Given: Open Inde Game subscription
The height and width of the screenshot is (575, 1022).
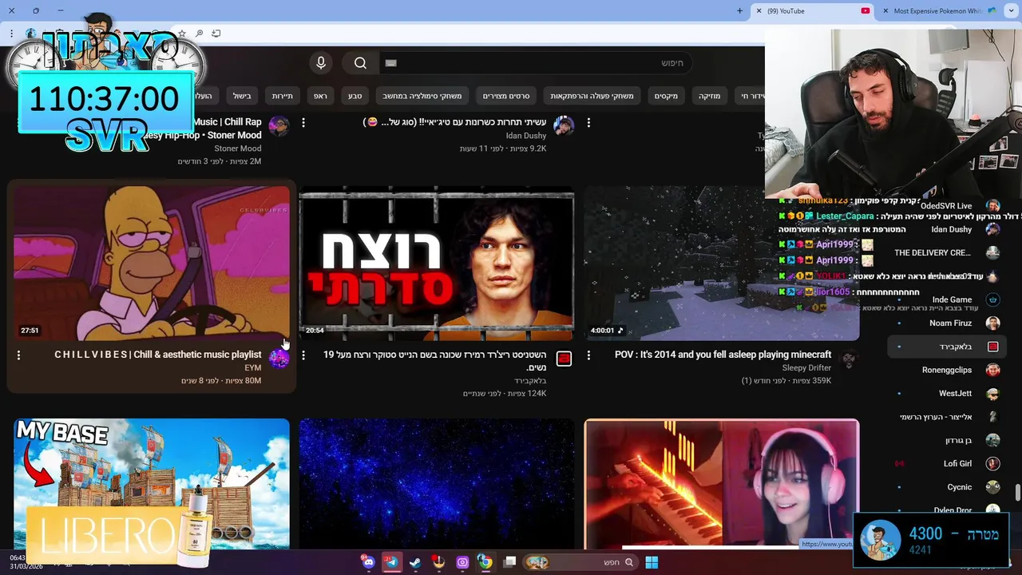Looking at the screenshot, I should [946, 299].
